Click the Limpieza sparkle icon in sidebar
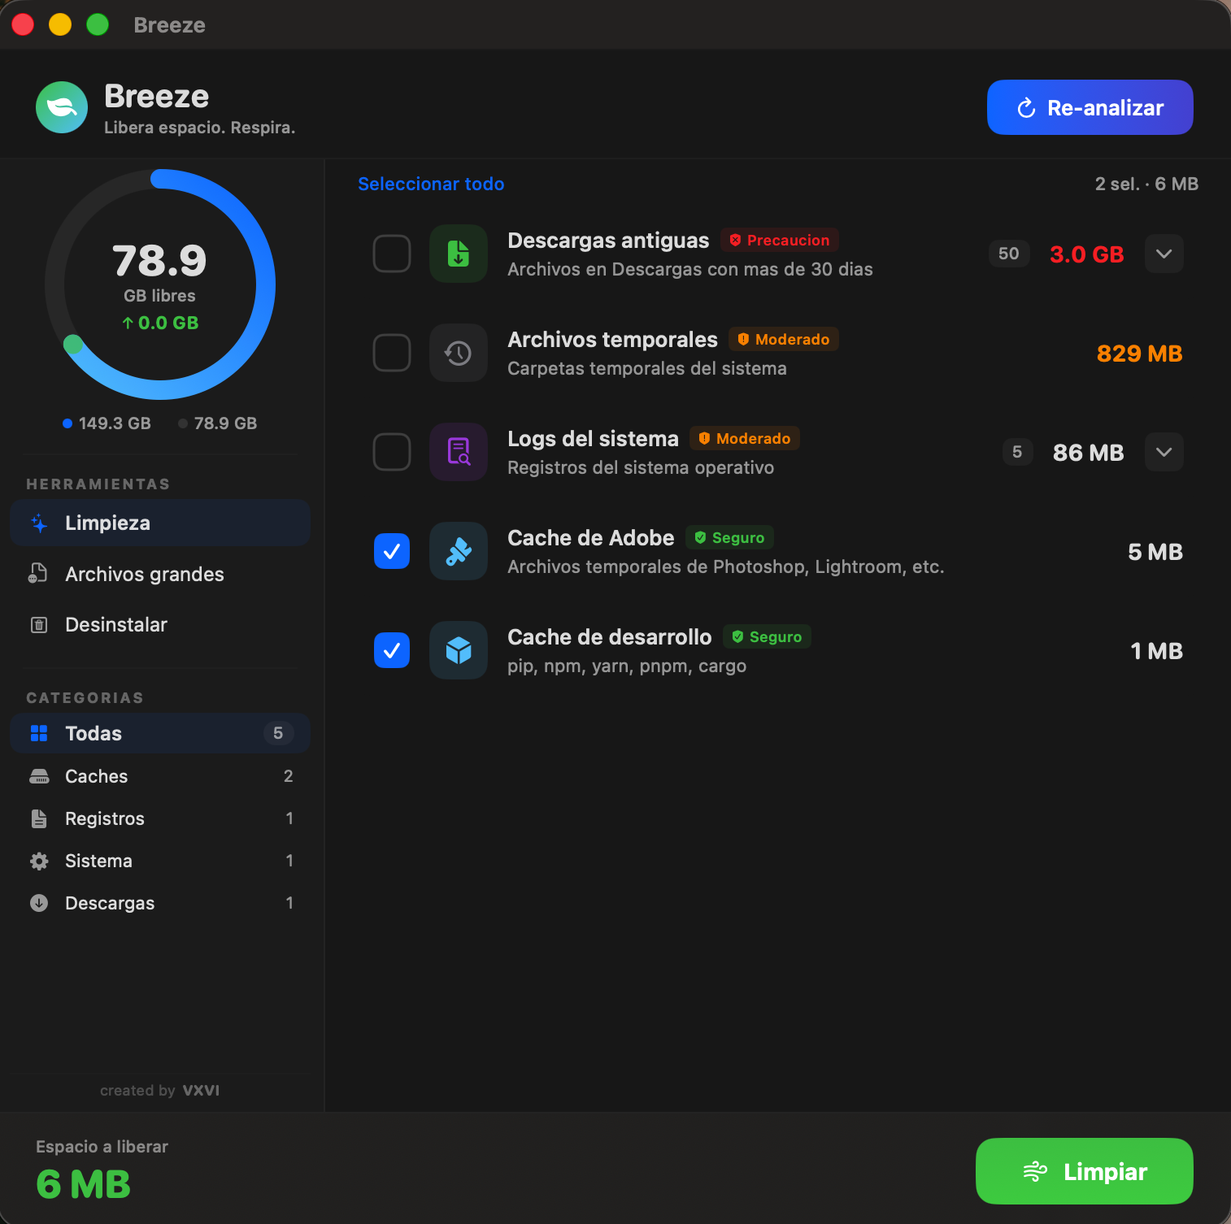This screenshot has width=1231, height=1224. click(39, 523)
